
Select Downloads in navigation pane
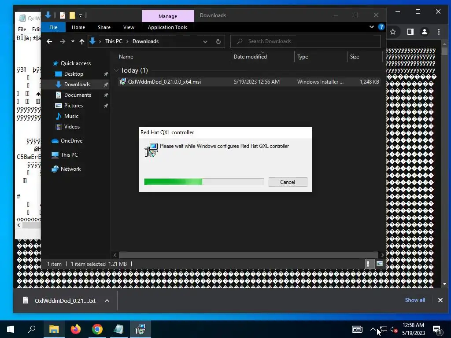click(77, 84)
